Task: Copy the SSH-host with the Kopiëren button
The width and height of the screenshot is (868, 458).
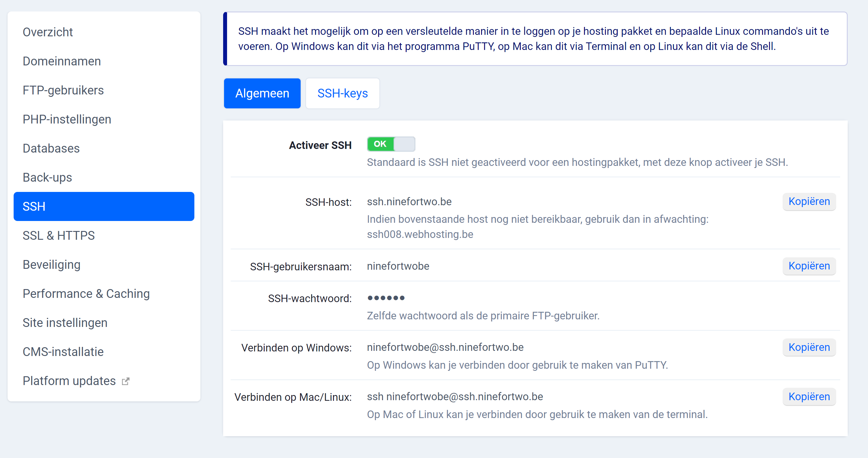Action: pyautogui.click(x=809, y=201)
